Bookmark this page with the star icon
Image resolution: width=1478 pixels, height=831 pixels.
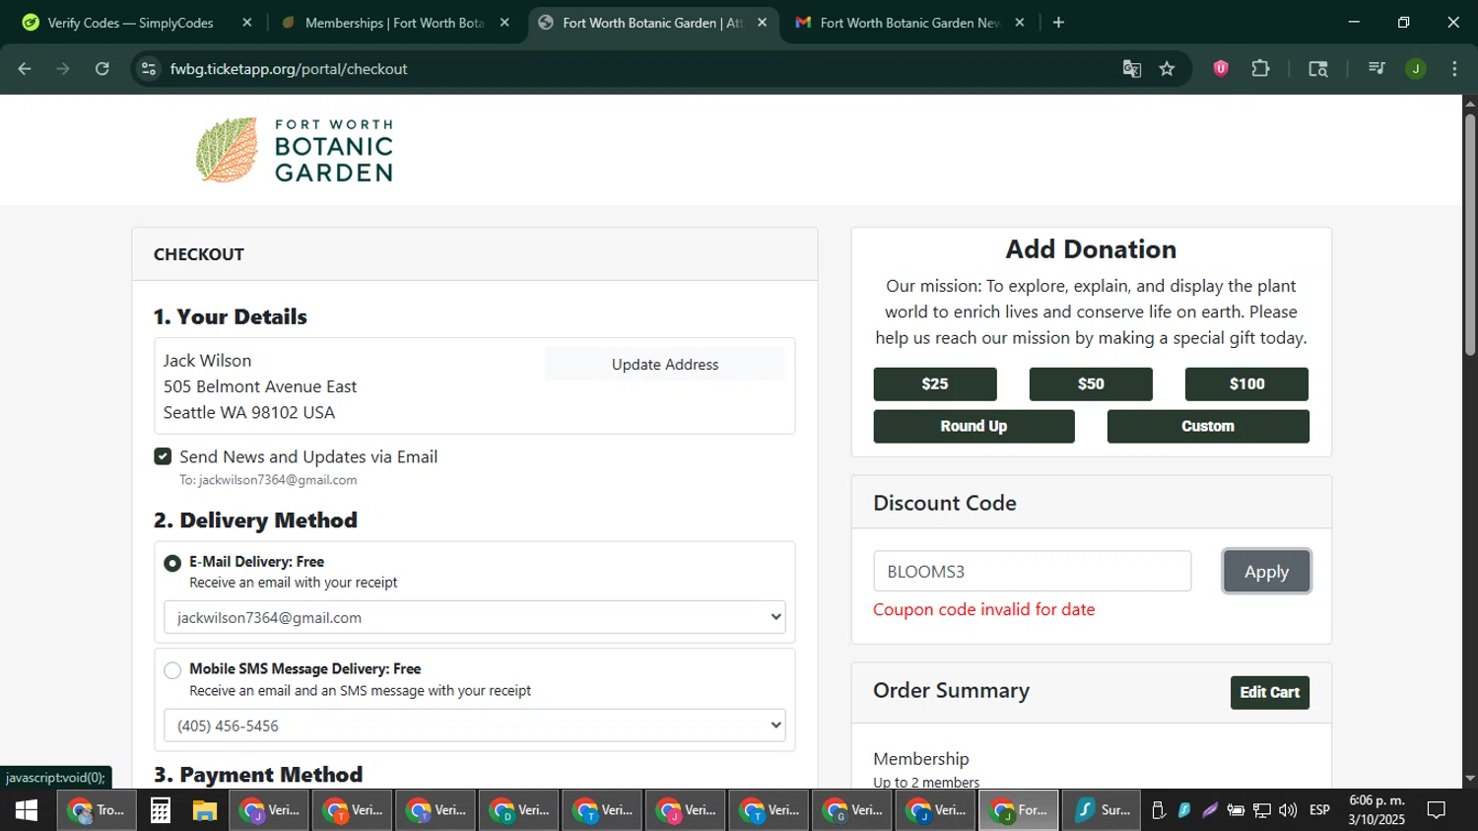(1168, 69)
